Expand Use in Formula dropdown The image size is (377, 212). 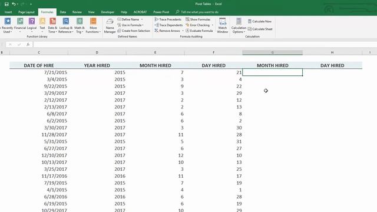point(130,25)
